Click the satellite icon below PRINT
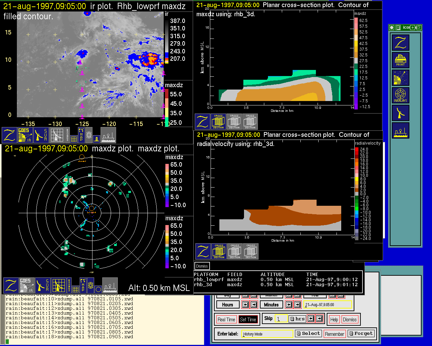Image resolution: width=432 pixels, height=346 pixels. 400,78
